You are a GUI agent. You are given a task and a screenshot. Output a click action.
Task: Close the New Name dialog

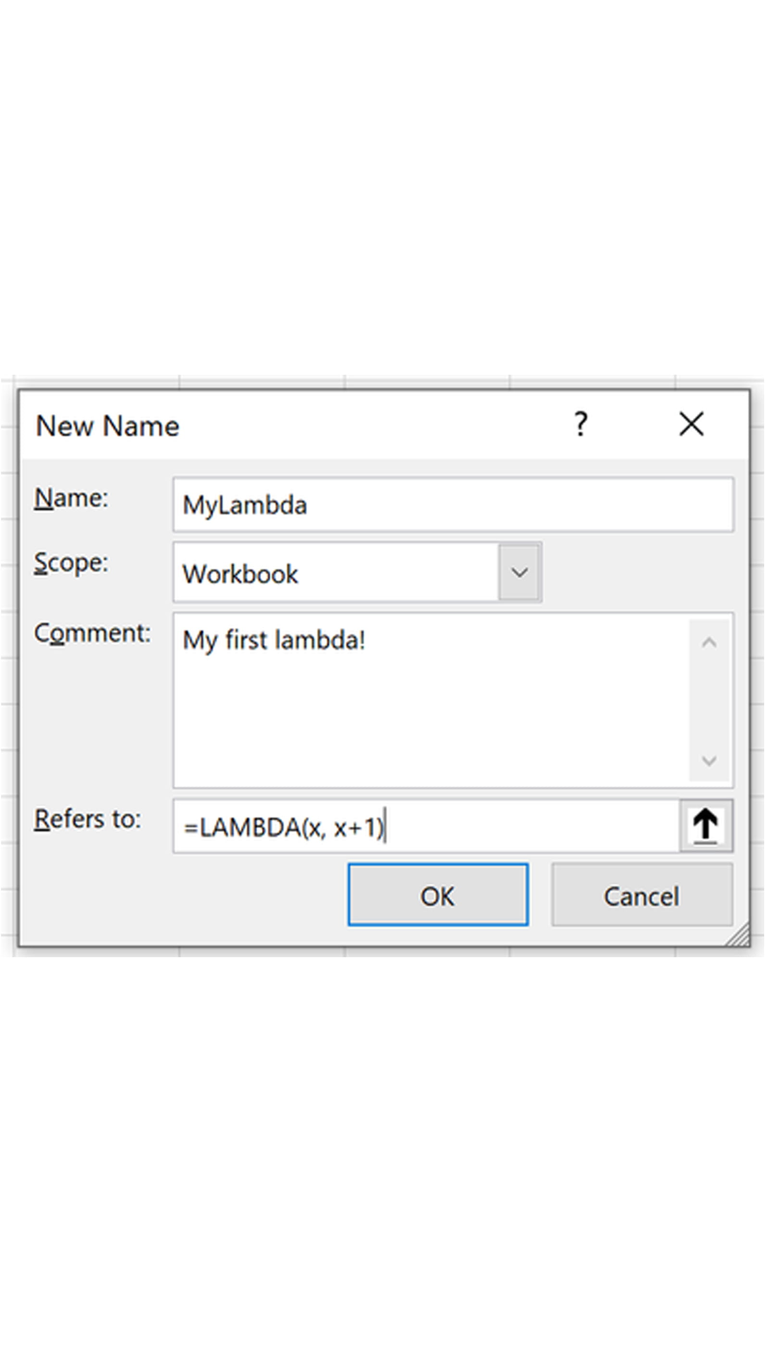click(691, 424)
